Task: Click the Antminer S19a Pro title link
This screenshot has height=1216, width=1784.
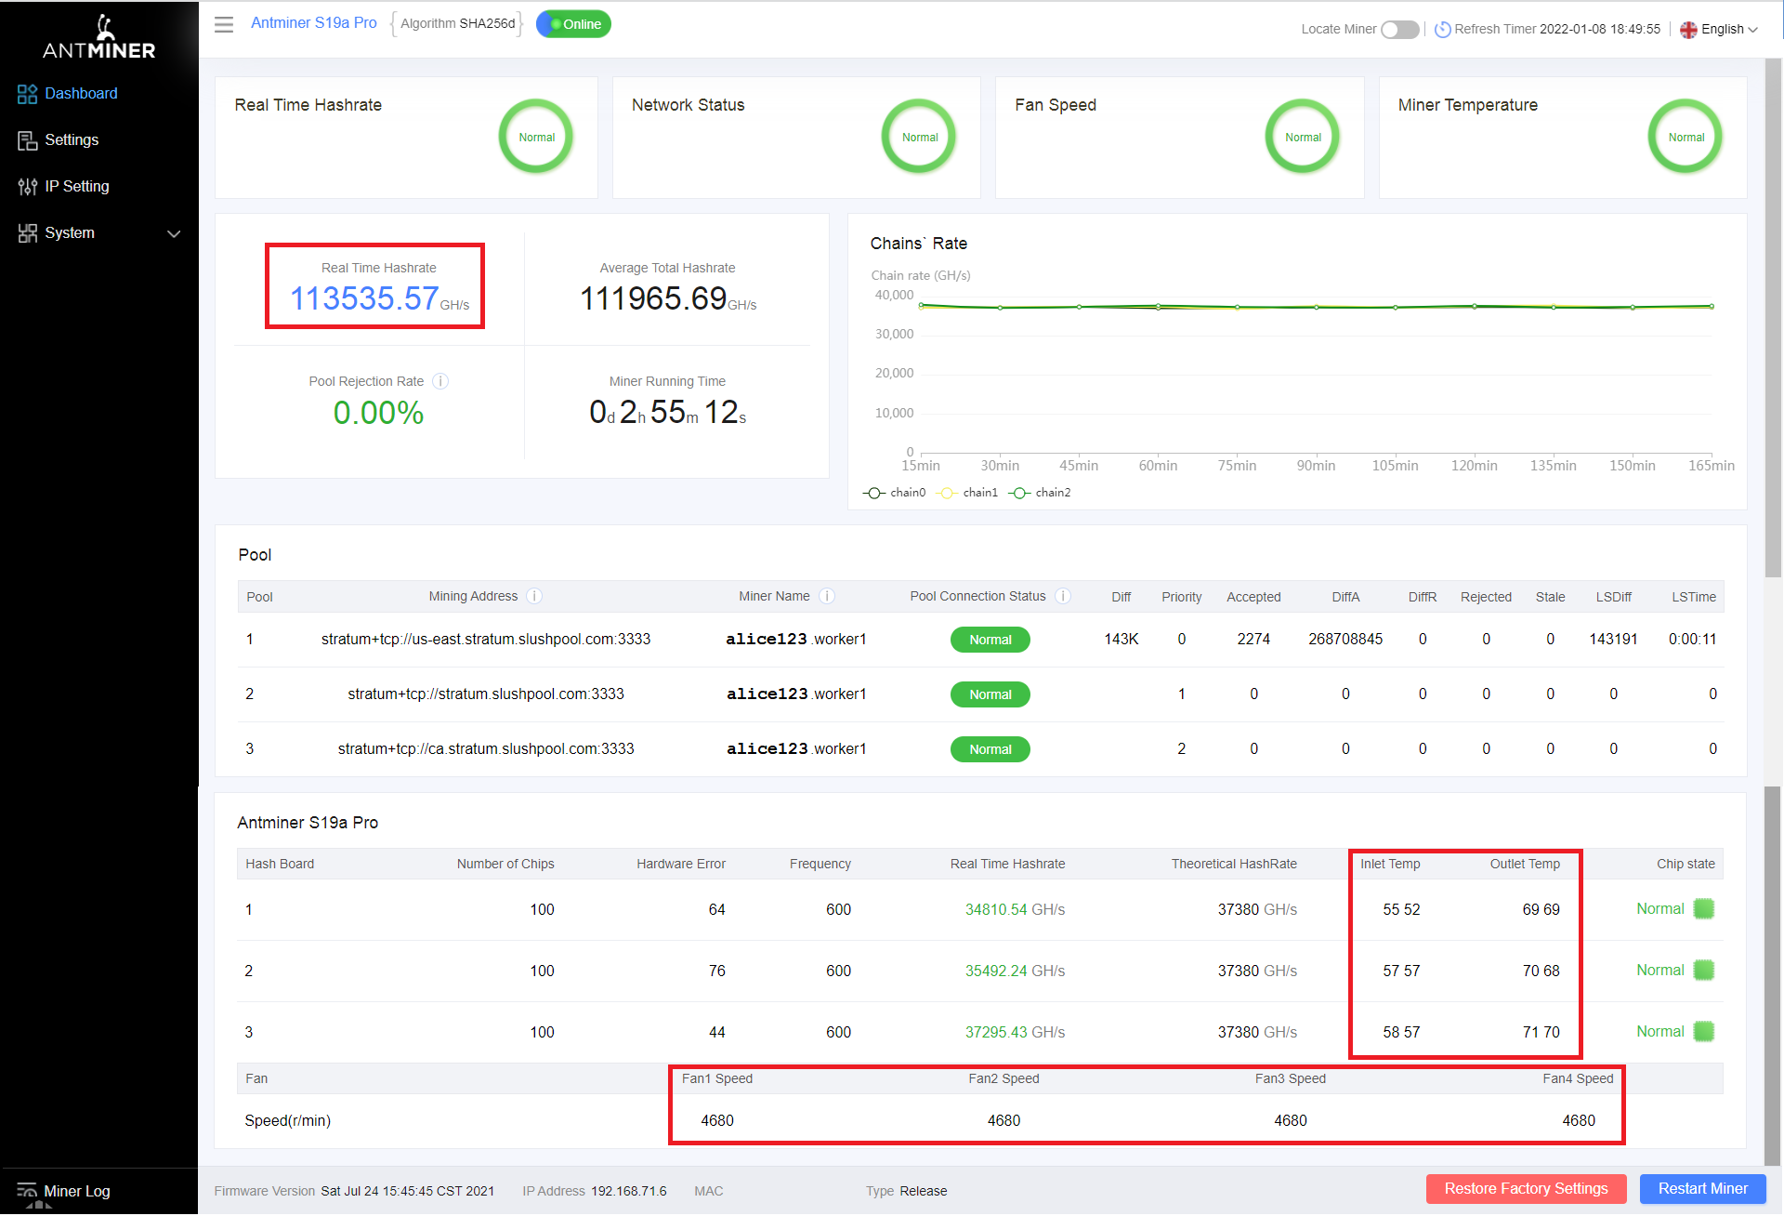Action: pyautogui.click(x=313, y=23)
